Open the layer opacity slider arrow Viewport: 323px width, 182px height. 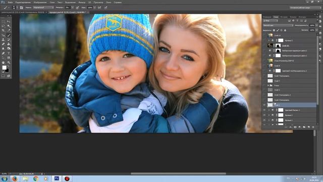[316, 25]
